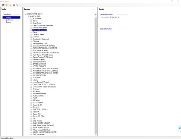Image resolution: width=181 pixels, height=139 pixels.
Task: Click the book icon in the toolbar
Action: pos(3,5)
